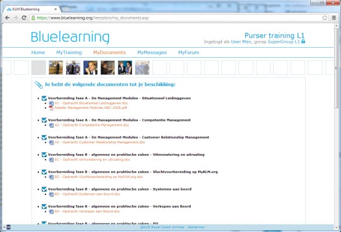Click the Word icon beside A1 Opdracht document
Viewport: 341px width, 232px height.
click(51, 103)
